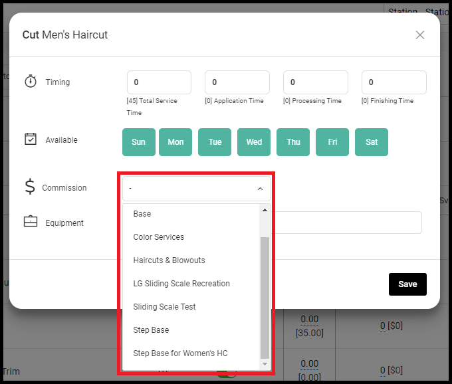Image resolution: width=452 pixels, height=384 pixels.
Task: Toggle Monday availability
Action: [175, 142]
